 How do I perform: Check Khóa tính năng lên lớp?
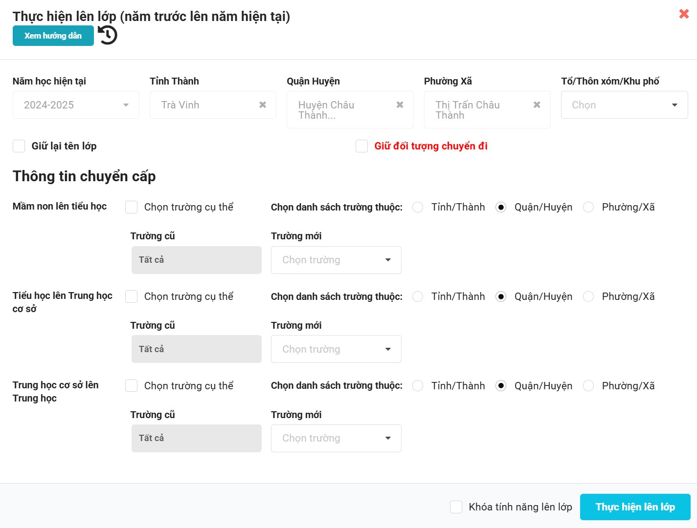456,507
